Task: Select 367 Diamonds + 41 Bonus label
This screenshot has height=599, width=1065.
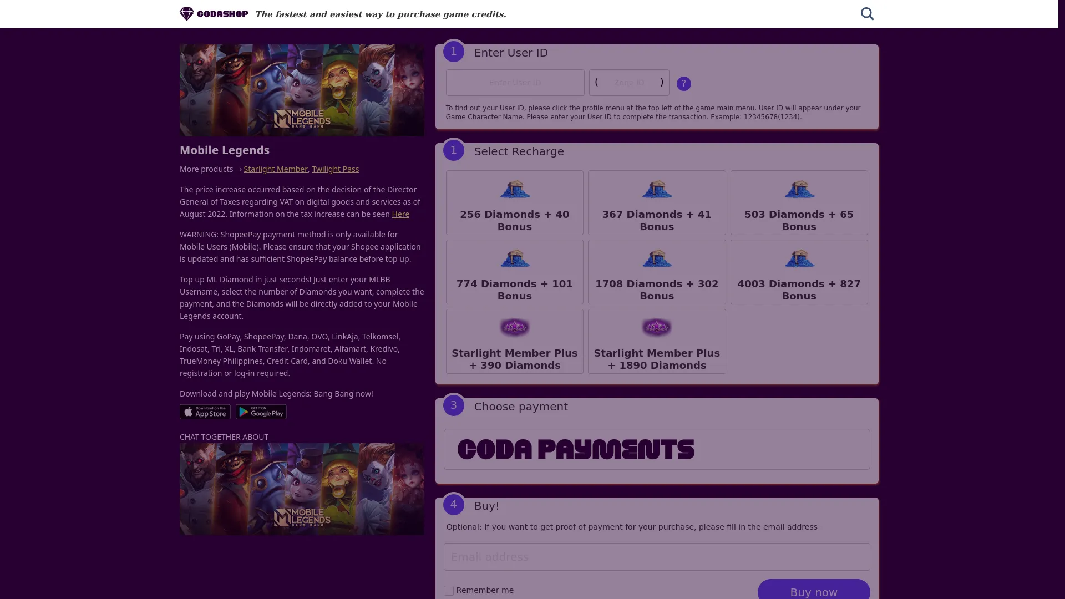Action: 657,221
